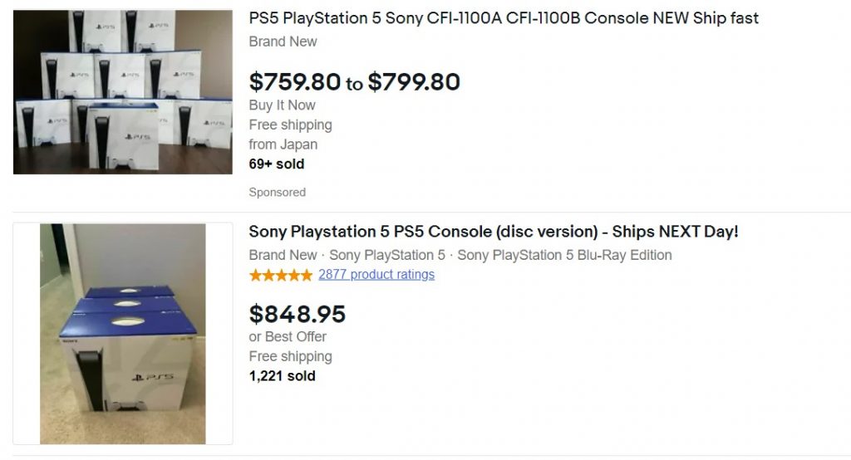Click the Sponsored label
The height and width of the screenshot is (460, 851).
(x=278, y=193)
